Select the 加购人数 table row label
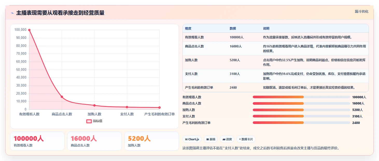379x161 pixels. 191,60
